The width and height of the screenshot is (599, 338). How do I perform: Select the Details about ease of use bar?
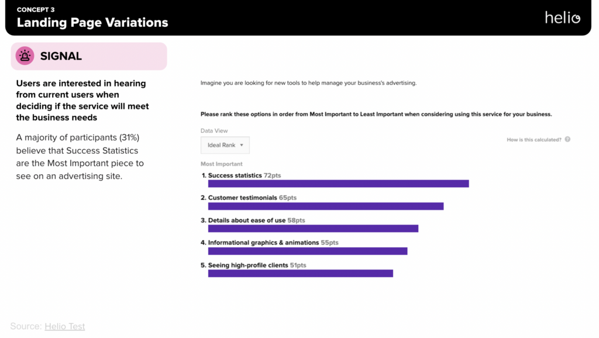[x=313, y=229]
